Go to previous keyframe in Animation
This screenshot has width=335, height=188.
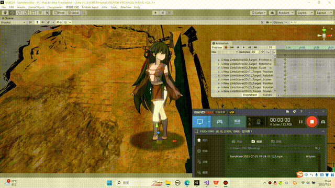238,48
